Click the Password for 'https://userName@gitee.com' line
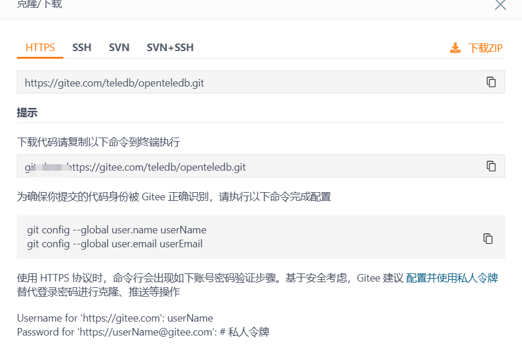The width and height of the screenshot is (522, 357). (x=143, y=332)
